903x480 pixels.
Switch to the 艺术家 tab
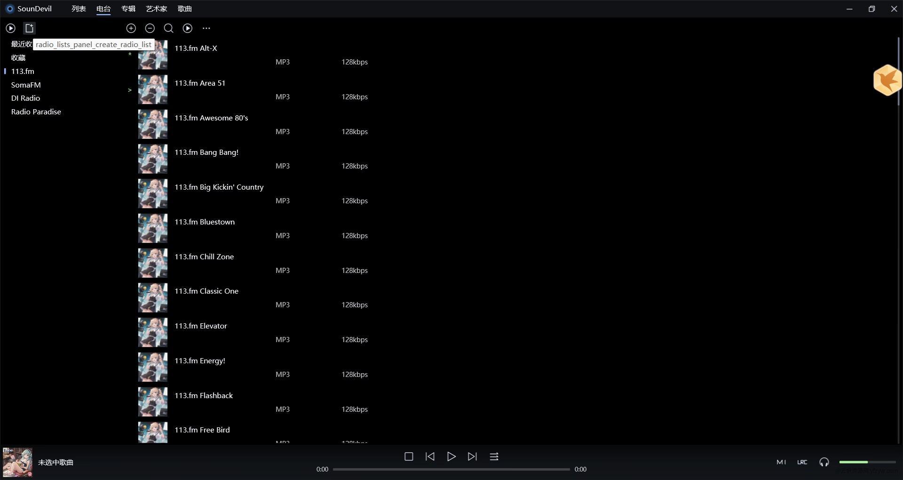[x=157, y=8]
